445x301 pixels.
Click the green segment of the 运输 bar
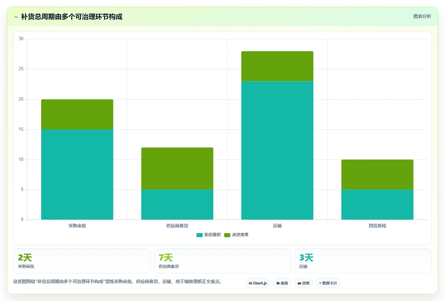coord(277,66)
